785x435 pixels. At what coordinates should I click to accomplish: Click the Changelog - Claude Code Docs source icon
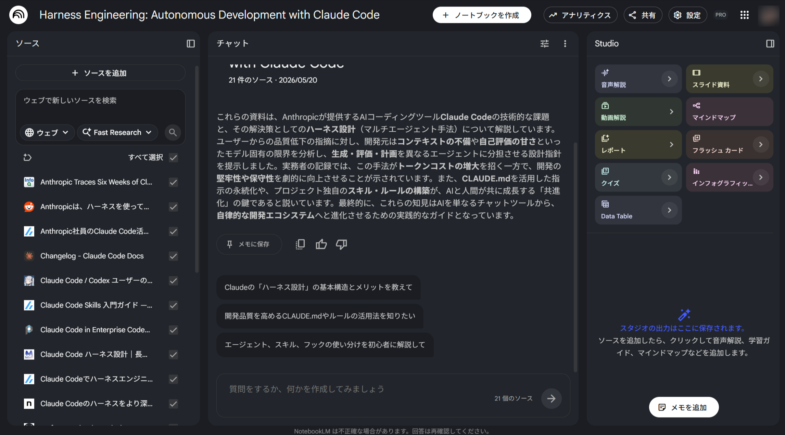(29, 256)
